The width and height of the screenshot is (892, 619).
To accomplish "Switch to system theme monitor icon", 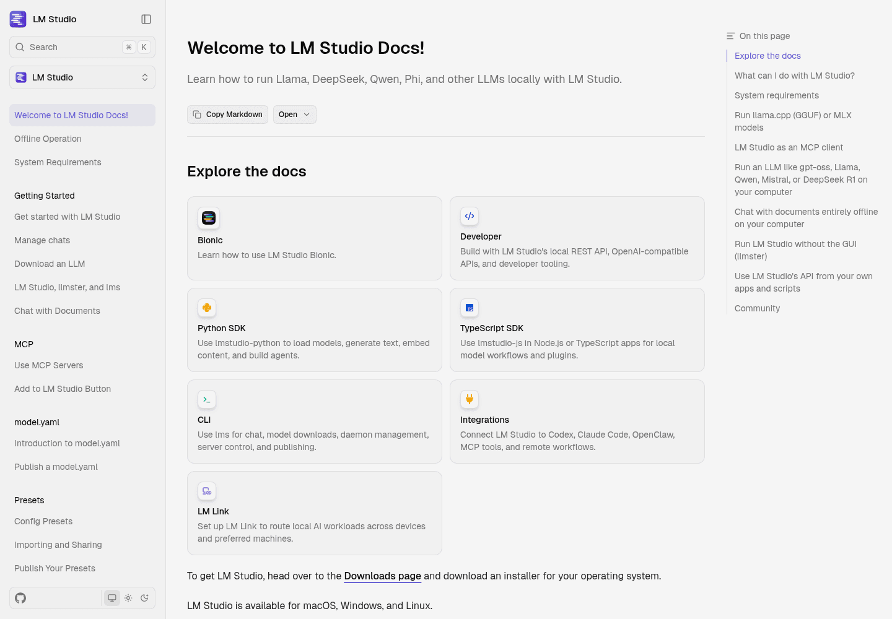I will tap(112, 598).
